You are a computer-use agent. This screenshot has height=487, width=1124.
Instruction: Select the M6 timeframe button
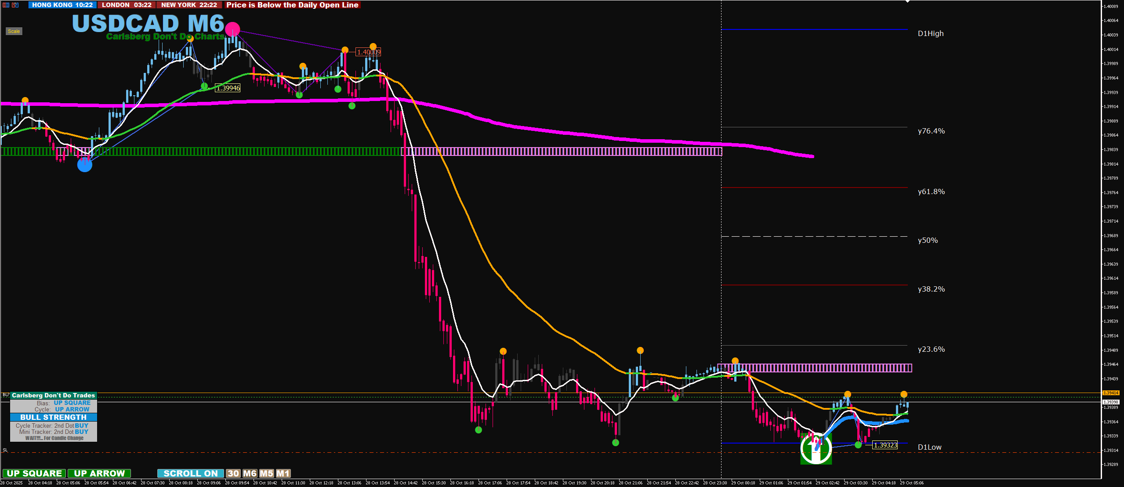[250, 473]
